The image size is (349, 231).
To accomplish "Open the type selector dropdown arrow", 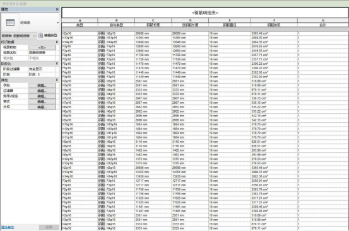I will point(57,23).
